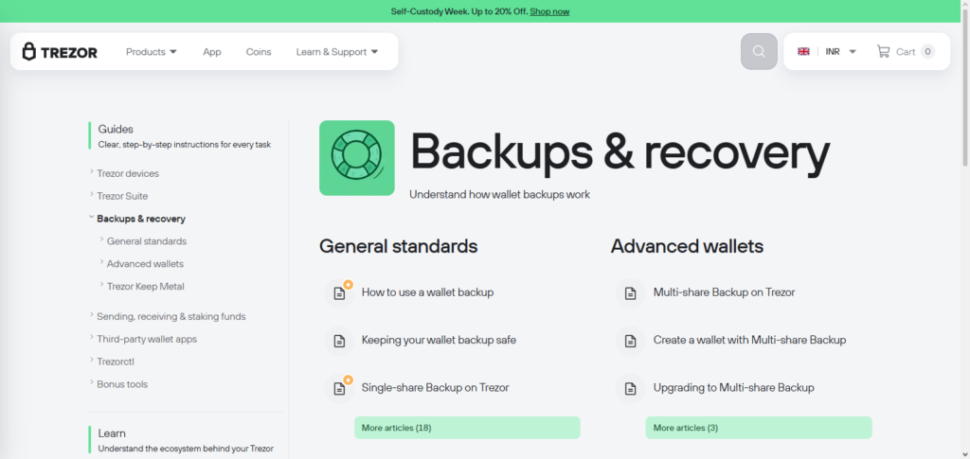Select Trezor Suite in sidebar

(122, 196)
